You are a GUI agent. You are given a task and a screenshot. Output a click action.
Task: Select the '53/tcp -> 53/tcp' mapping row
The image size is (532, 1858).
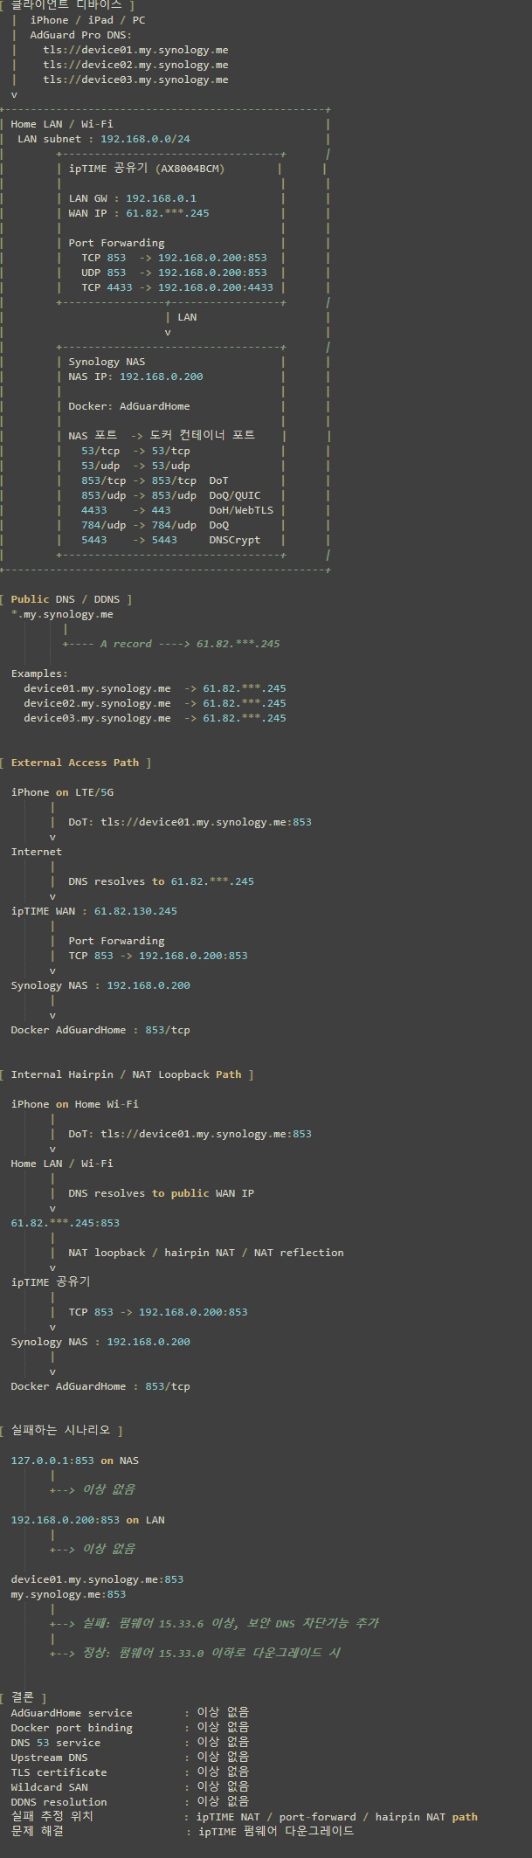[135, 451]
